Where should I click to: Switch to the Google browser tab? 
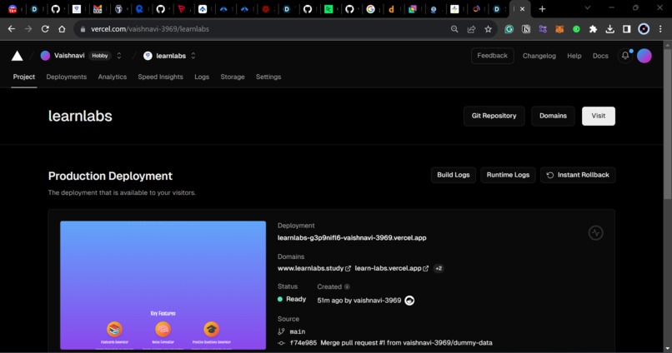pos(371,8)
